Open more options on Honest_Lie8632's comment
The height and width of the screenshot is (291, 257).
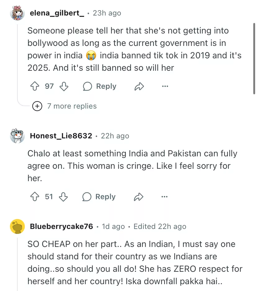pyautogui.click(x=165, y=197)
